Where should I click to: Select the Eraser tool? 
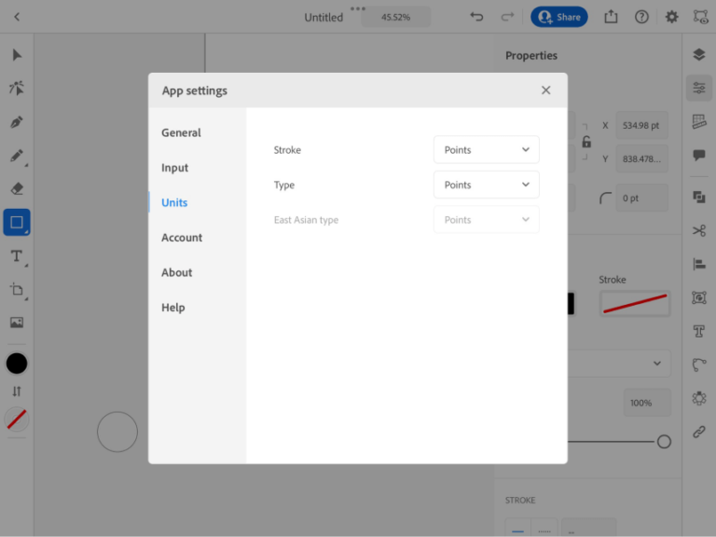point(17,188)
